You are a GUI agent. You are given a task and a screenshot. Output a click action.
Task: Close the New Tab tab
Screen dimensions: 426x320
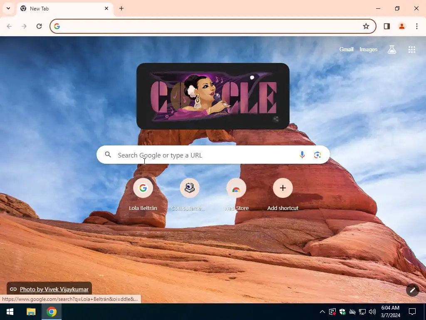(x=106, y=8)
